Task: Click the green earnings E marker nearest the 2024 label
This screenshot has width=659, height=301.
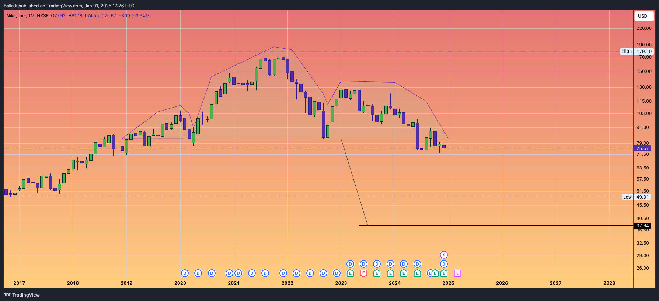Action: point(390,273)
